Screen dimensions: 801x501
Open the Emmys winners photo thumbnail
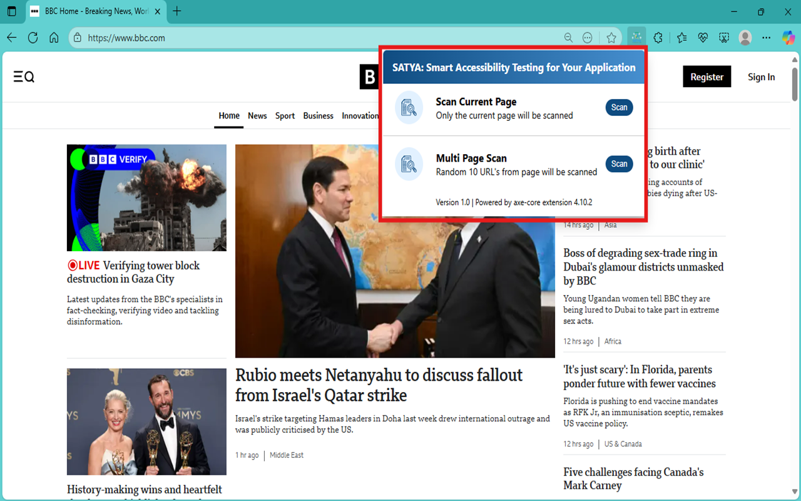146,421
